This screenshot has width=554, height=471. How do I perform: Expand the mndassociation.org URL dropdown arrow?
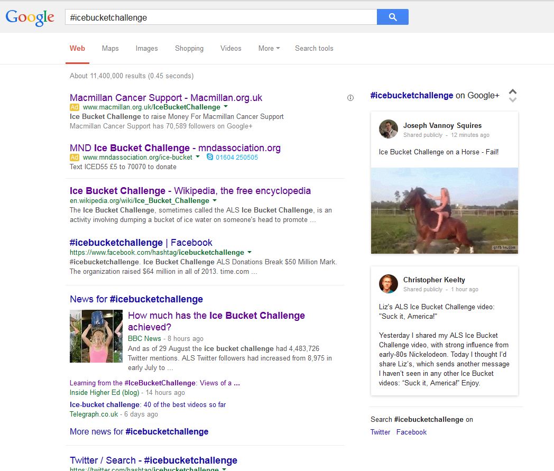tap(198, 156)
